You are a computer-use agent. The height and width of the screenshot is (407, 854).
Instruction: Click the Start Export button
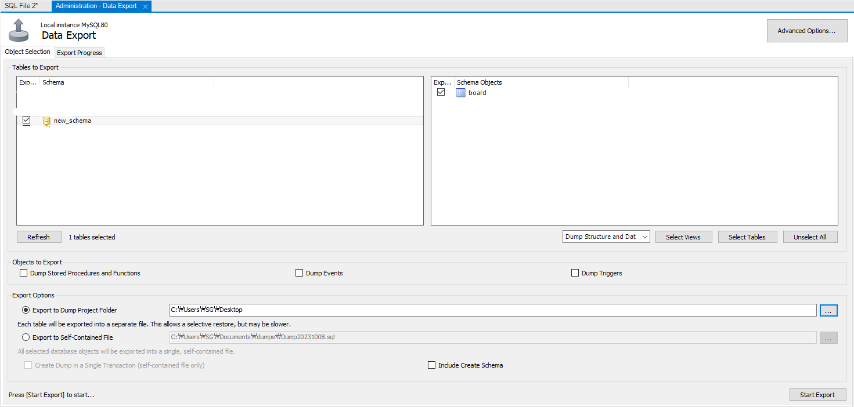coord(817,395)
